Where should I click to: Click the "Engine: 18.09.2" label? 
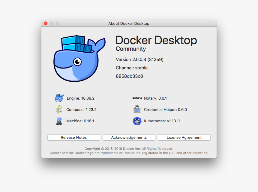point(81,98)
